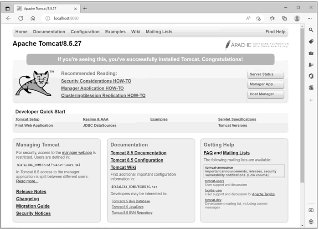Open Tomcat Wiki link
319x229 pixels.
123,167
